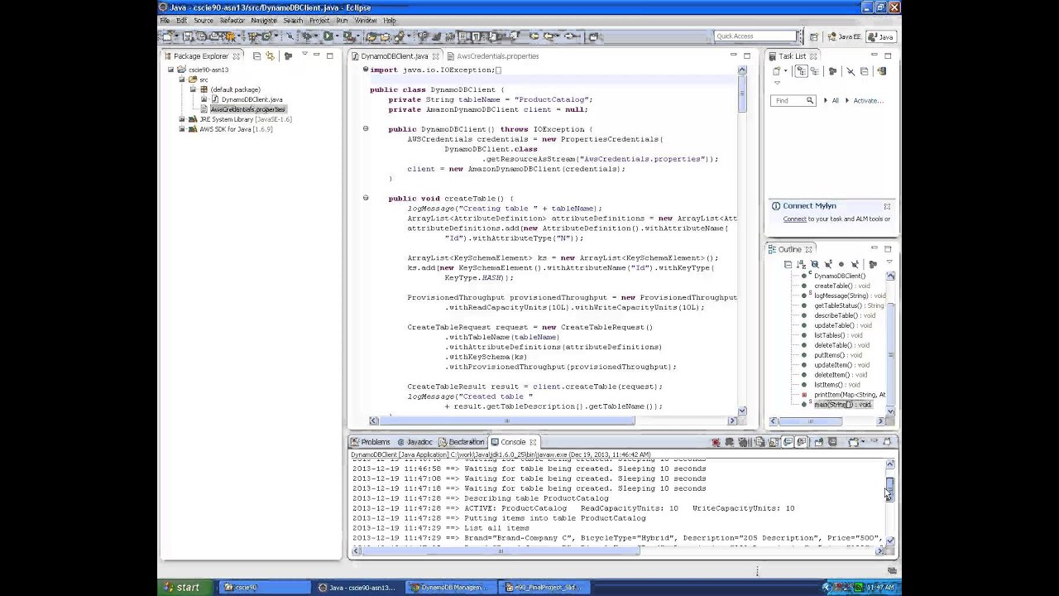Click the Console vertical scrollbar thumb
The image size is (1059, 596).
(x=889, y=488)
